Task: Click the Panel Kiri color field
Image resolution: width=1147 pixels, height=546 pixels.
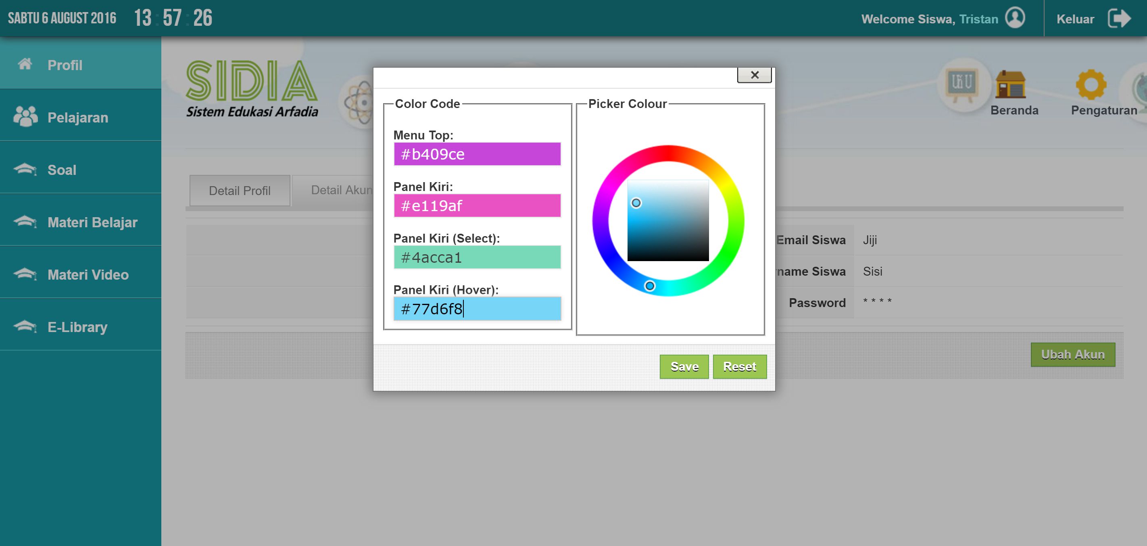Action: 477,206
